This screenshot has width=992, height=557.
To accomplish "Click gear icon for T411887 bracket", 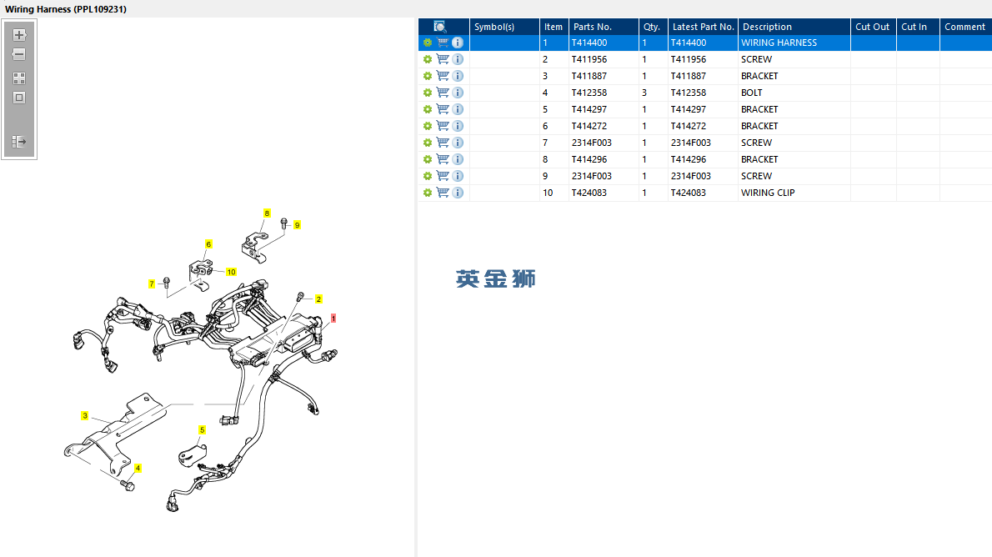I will (x=428, y=76).
